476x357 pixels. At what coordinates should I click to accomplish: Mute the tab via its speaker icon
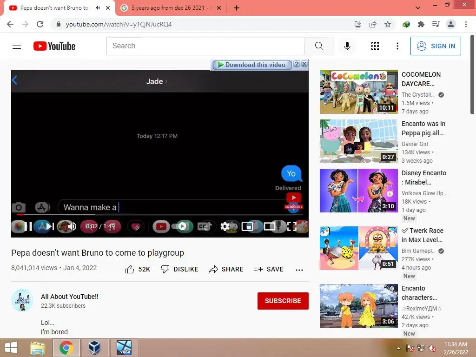coord(98,8)
